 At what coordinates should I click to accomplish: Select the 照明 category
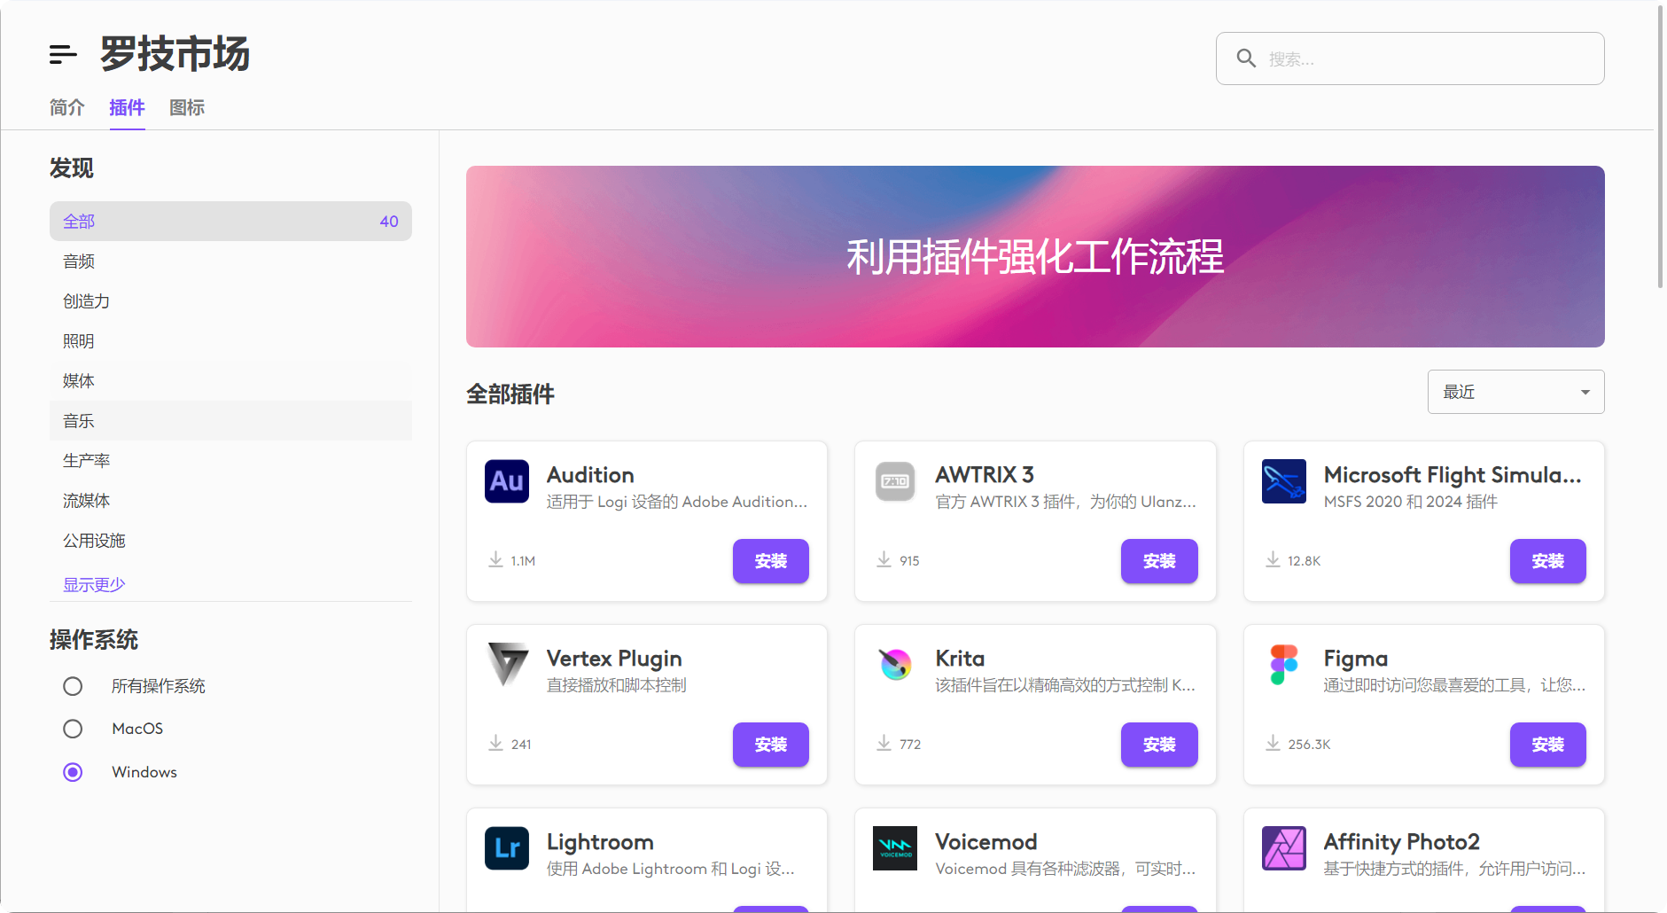pyautogui.click(x=230, y=340)
